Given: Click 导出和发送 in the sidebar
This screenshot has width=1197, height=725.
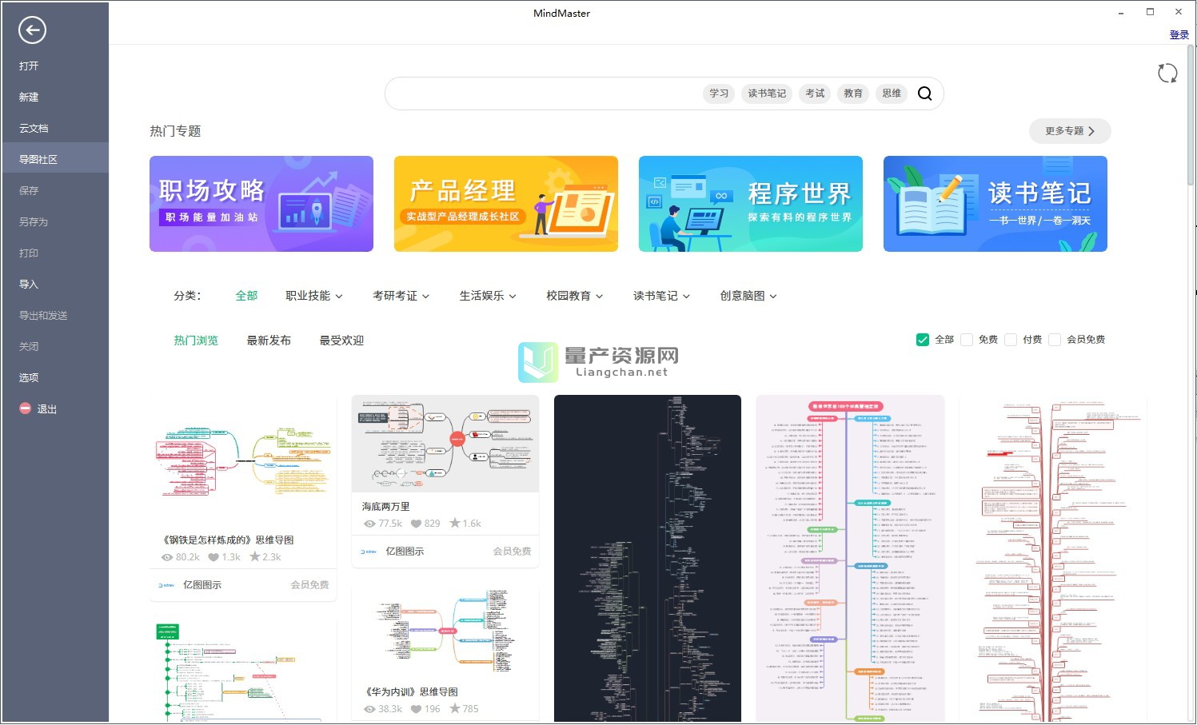Looking at the screenshot, I should click(x=54, y=315).
